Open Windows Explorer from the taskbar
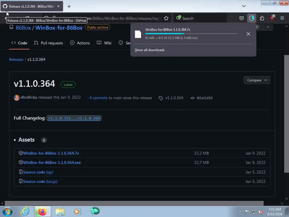The image size is (289, 217). point(60,212)
